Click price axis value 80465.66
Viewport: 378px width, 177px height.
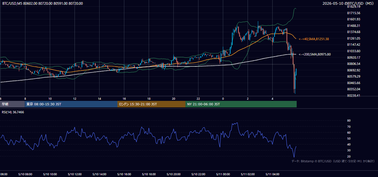point(353,83)
